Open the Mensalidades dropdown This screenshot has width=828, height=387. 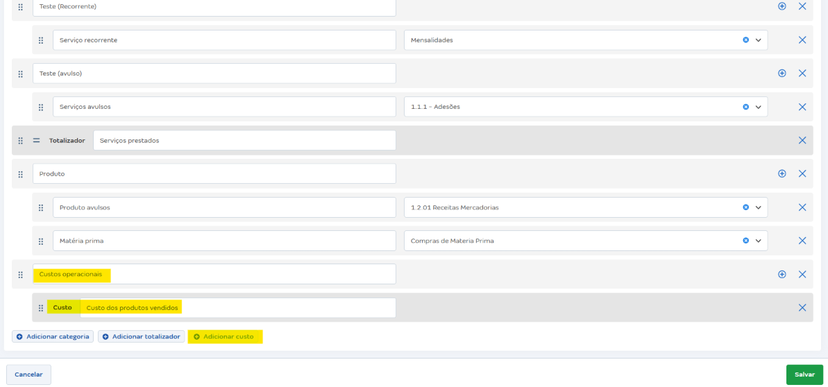[759, 40]
